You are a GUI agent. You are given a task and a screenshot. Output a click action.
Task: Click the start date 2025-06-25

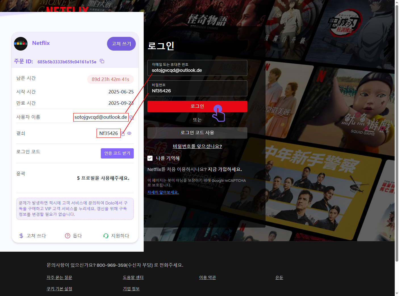(x=121, y=92)
